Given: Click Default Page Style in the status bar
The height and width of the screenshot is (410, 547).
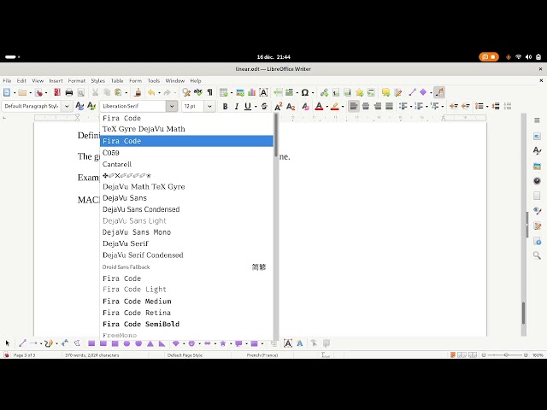Looking at the screenshot, I should 185,355.
